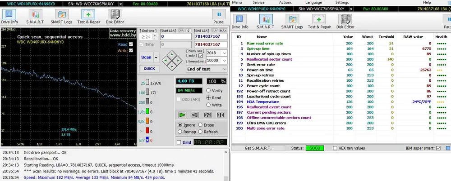Enable the Grid checkbox

pyautogui.click(x=179, y=142)
